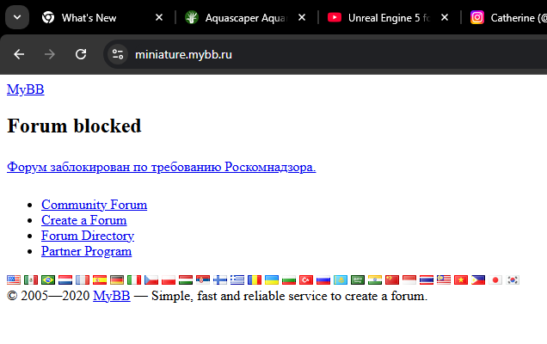
Task: Open the Russian Роскомнадзор block notice link
Action: coord(161,167)
